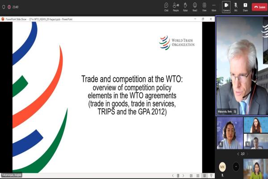Viewport: 268px width, 179px height.
Task: Open the More actions menu
Action: [x=214, y=7]
